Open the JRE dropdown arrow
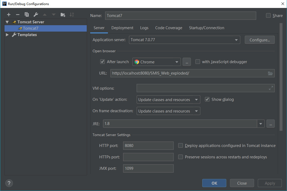This screenshot has width=287, height=191. pos(261,124)
